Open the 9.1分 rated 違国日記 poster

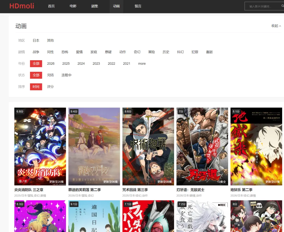point(94,216)
